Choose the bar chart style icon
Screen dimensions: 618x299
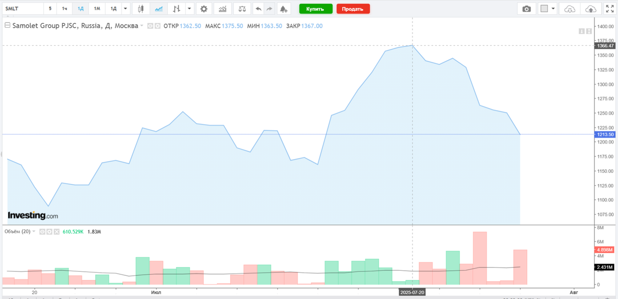177,9
